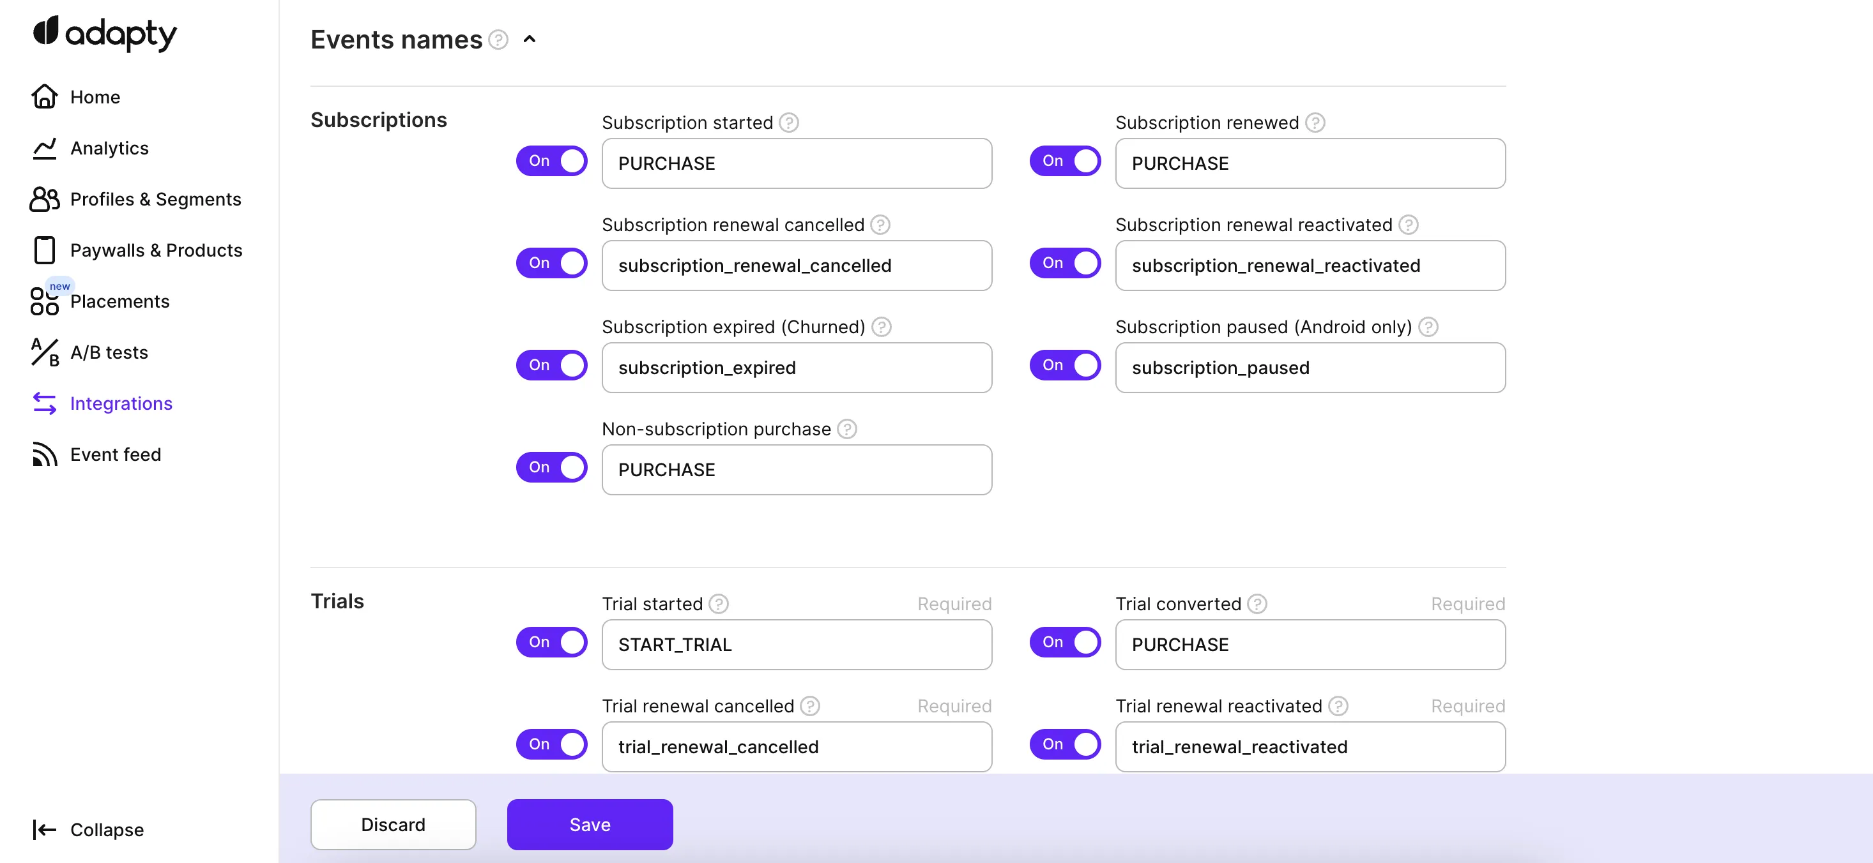
Task: Click the Discard button
Action: click(x=394, y=825)
